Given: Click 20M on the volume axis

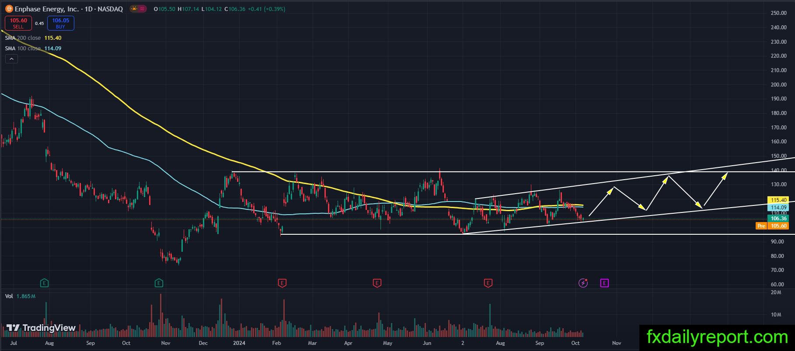Looking at the screenshot, I should 776,292.
